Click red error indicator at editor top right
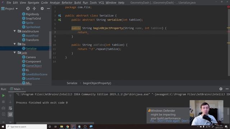Image resolution: width=230 pixels, height=129 pixels. point(229,7)
